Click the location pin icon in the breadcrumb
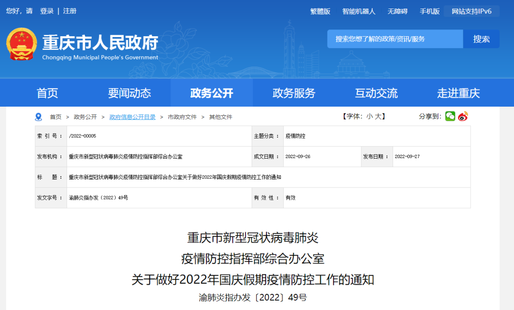The image size is (514, 310). tap(39, 117)
